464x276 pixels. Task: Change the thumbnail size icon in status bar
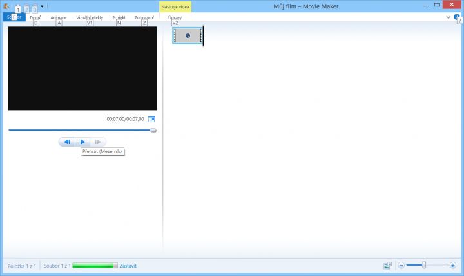387,265
